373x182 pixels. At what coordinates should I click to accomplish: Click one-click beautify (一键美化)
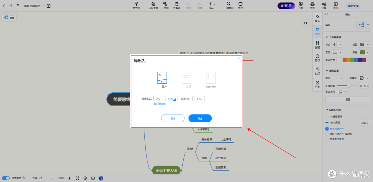pyautogui.click(x=229, y=6)
